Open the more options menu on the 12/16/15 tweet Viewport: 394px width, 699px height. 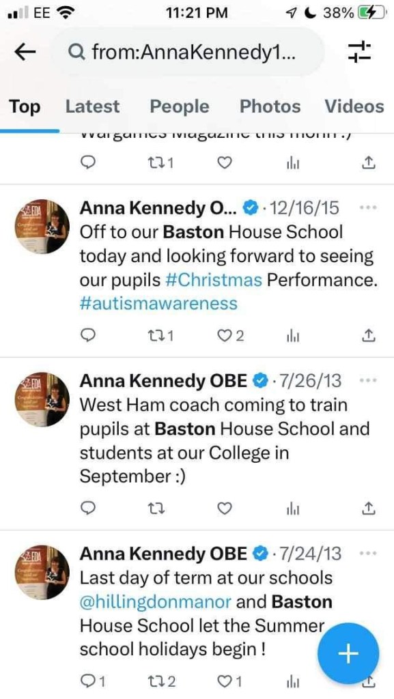pyautogui.click(x=368, y=208)
